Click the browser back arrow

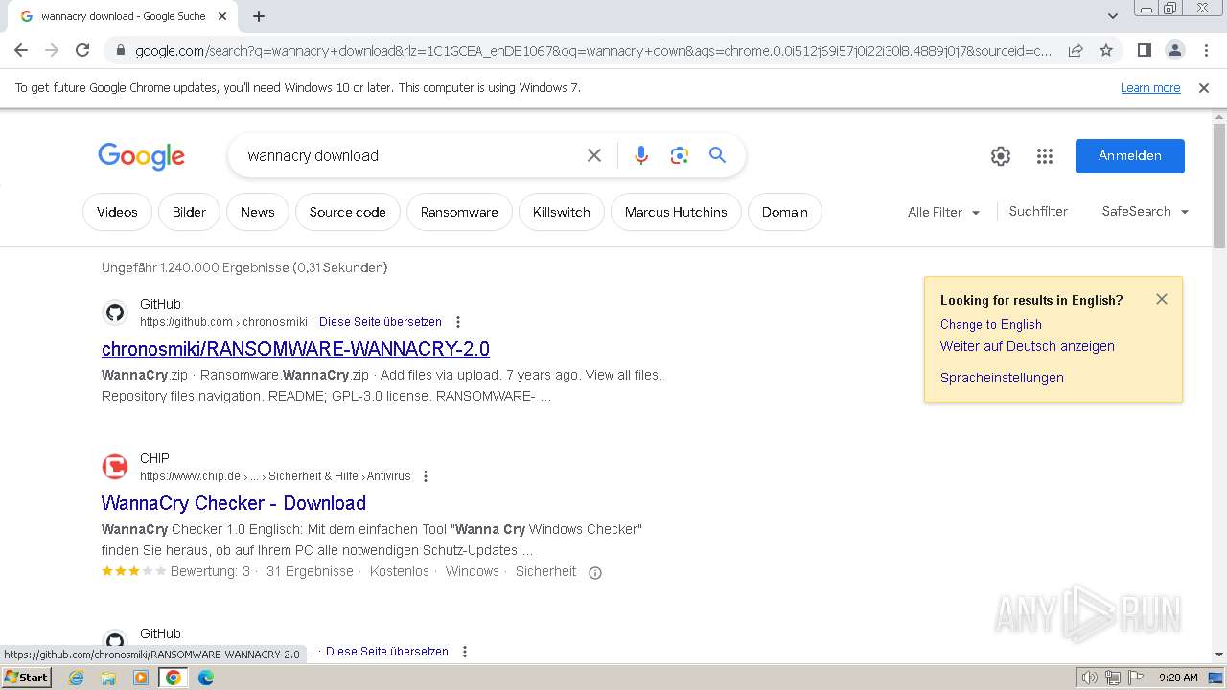[x=22, y=50]
